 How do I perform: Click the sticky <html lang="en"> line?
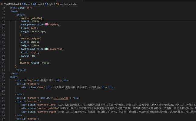[x=21, y=8]
